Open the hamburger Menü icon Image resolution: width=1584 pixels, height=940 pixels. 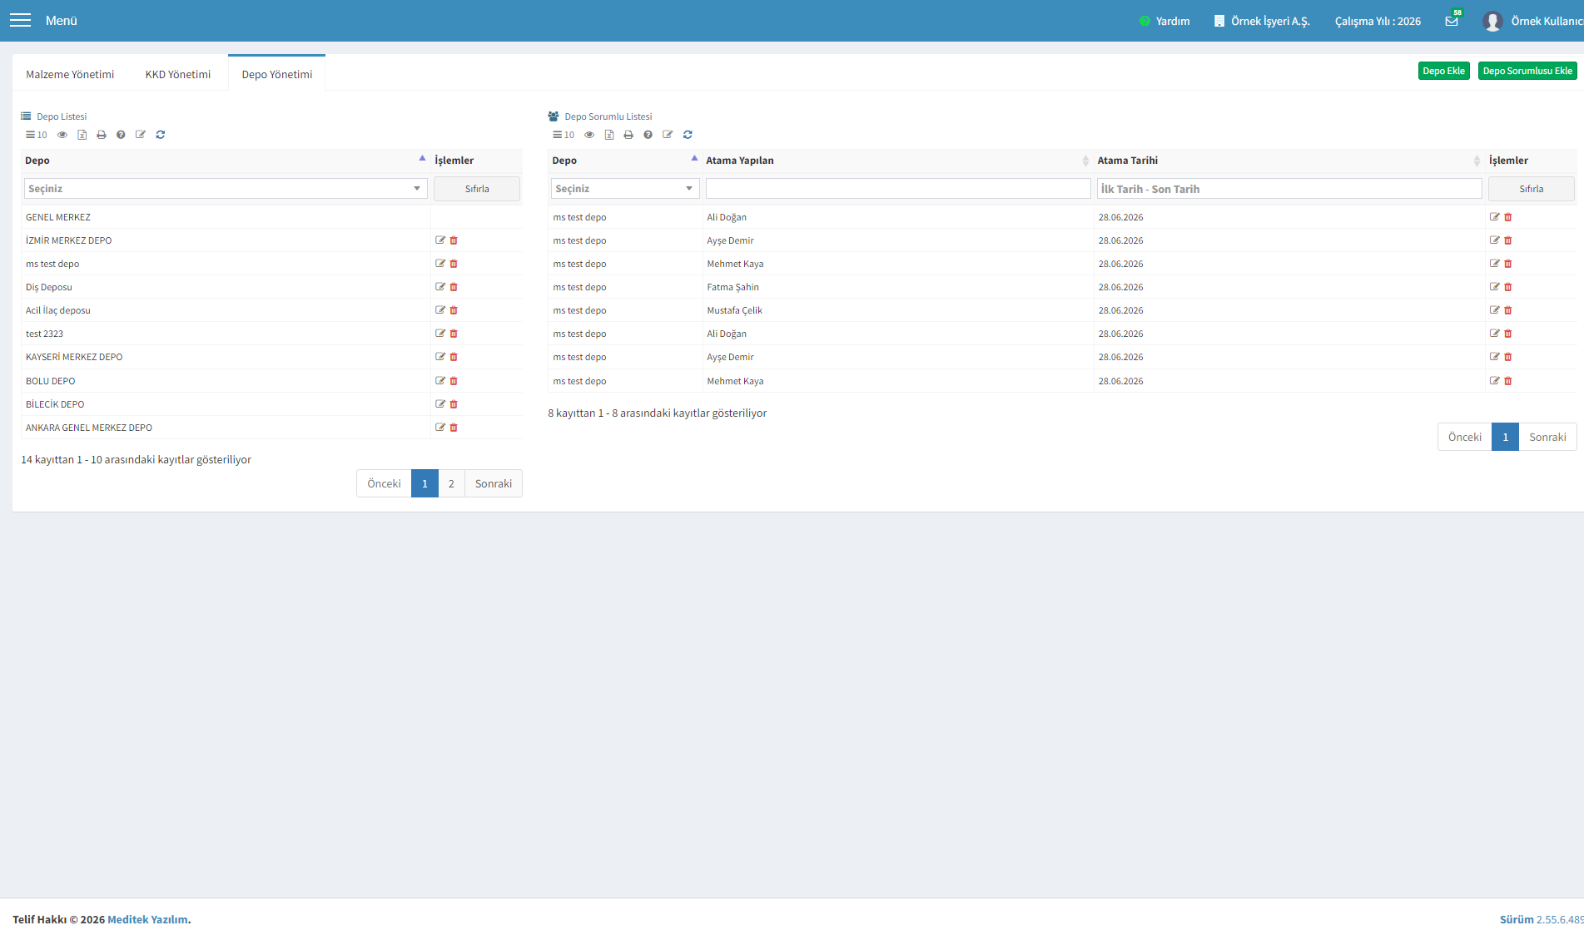tap(20, 20)
